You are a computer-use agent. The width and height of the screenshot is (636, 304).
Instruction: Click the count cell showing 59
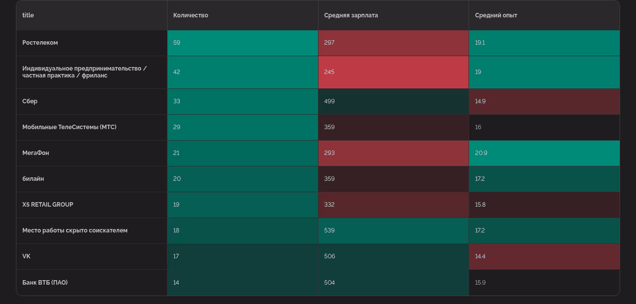tap(242, 43)
